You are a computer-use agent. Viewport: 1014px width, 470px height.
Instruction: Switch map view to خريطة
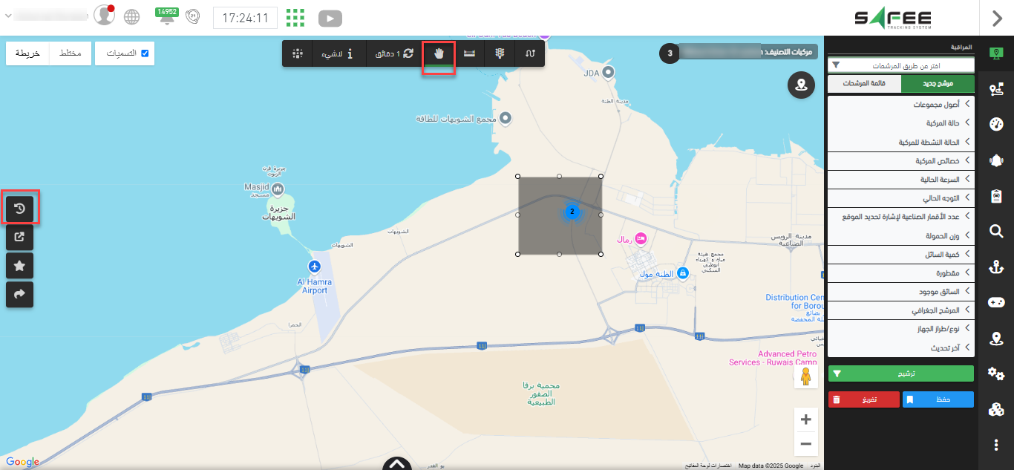(x=27, y=53)
